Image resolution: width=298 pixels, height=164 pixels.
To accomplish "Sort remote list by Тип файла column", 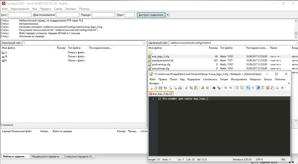I will tap(232, 48).
